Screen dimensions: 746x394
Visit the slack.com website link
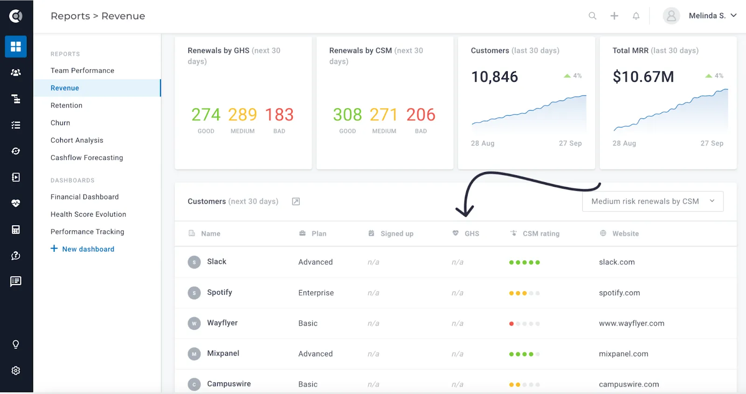[x=617, y=262]
